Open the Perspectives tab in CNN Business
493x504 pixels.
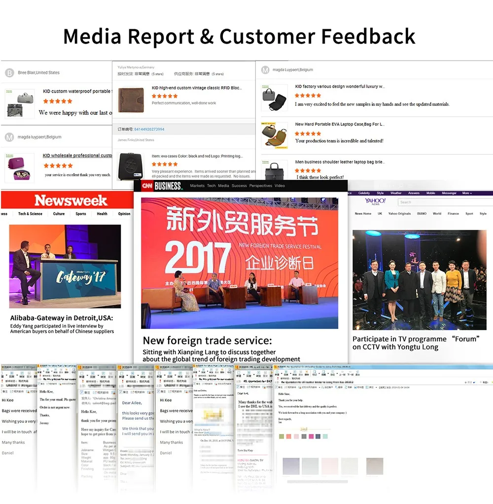260,186
